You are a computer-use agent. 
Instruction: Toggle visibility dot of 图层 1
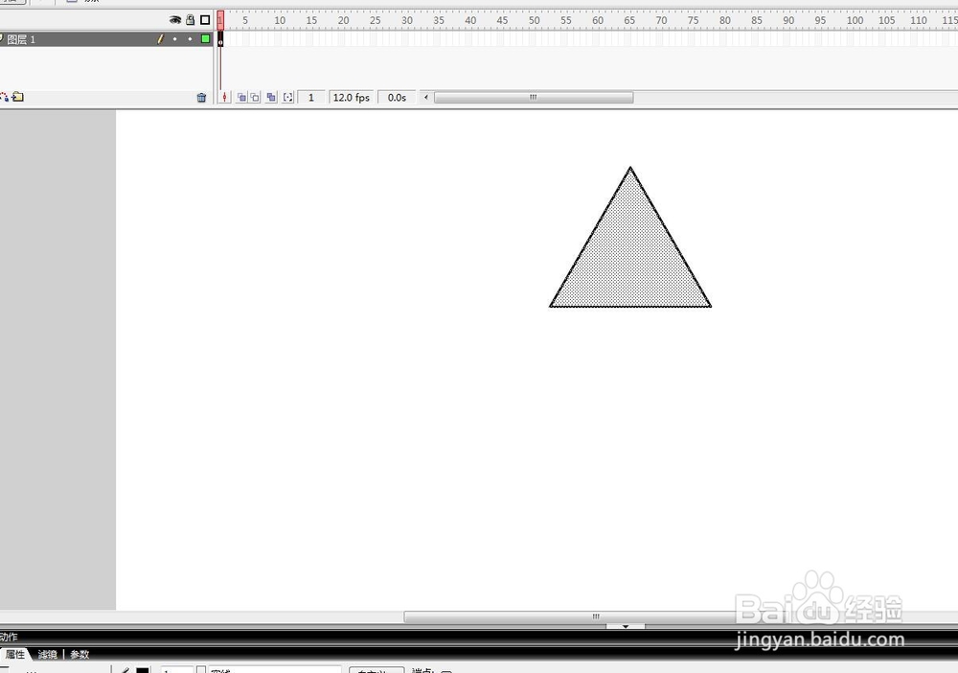(174, 39)
